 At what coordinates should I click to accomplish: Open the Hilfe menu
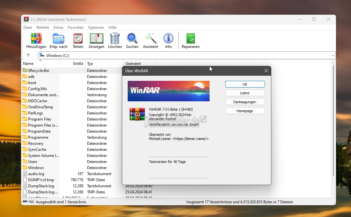point(112,27)
